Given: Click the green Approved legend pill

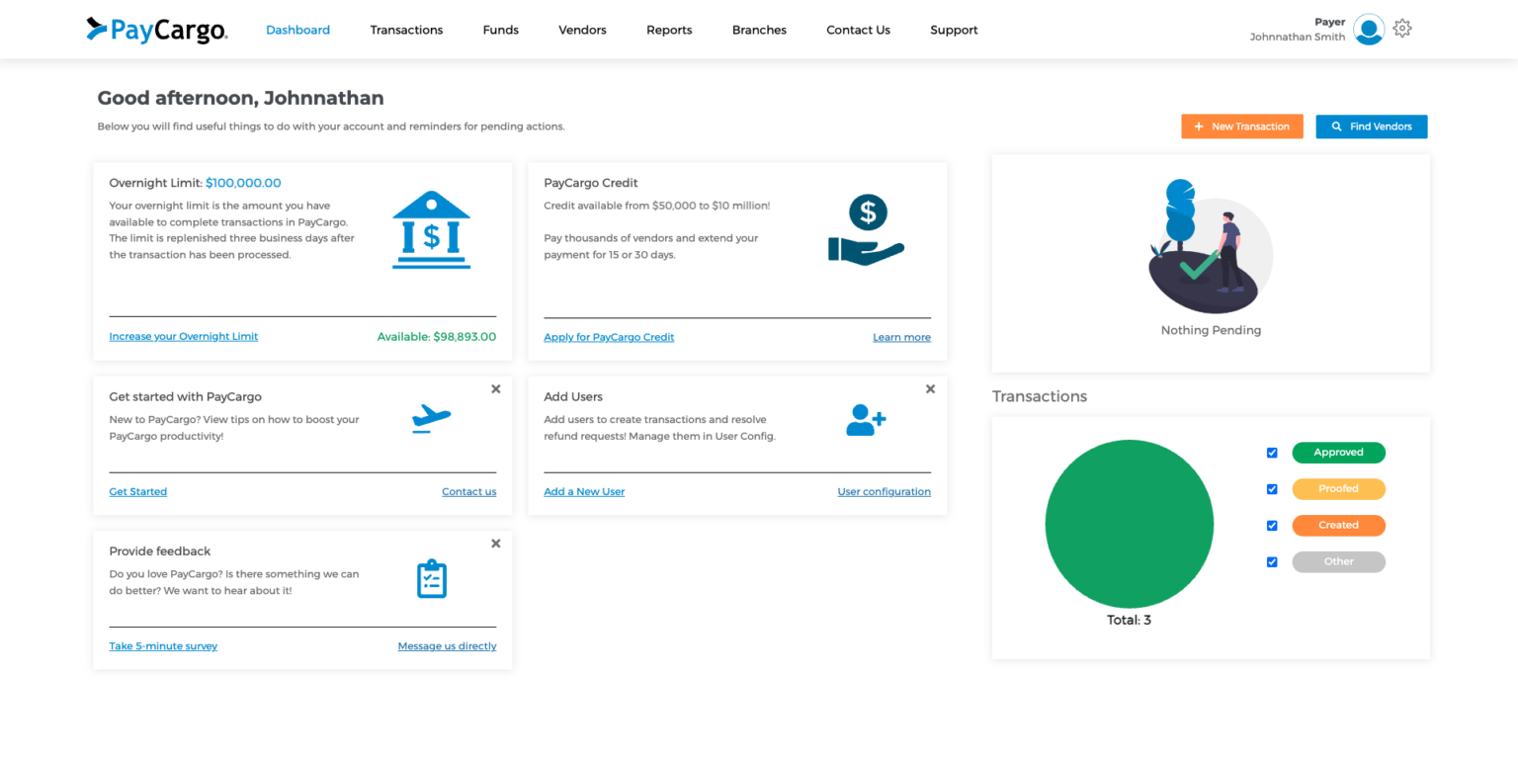Looking at the screenshot, I should (1339, 453).
